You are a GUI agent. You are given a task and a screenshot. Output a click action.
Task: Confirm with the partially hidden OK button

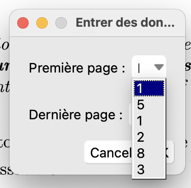click(170, 152)
